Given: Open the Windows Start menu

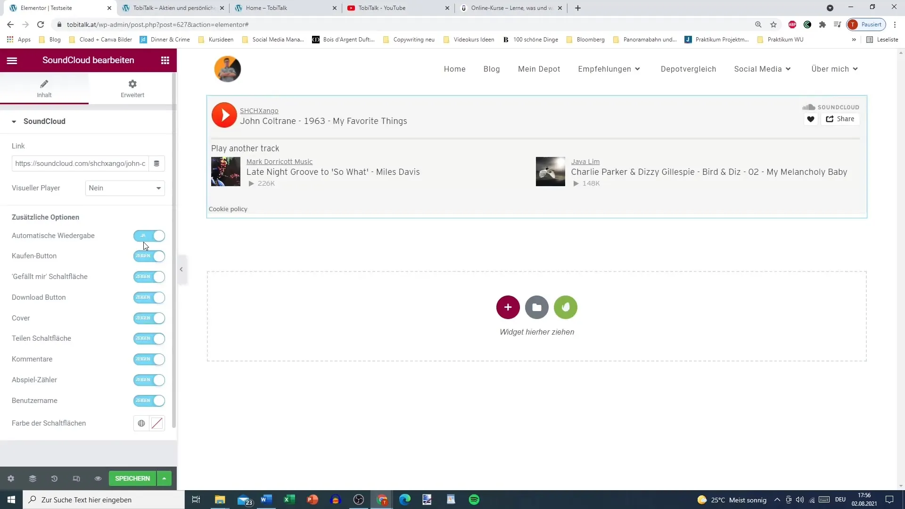Looking at the screenshot, I should click(x=11, y=500).
